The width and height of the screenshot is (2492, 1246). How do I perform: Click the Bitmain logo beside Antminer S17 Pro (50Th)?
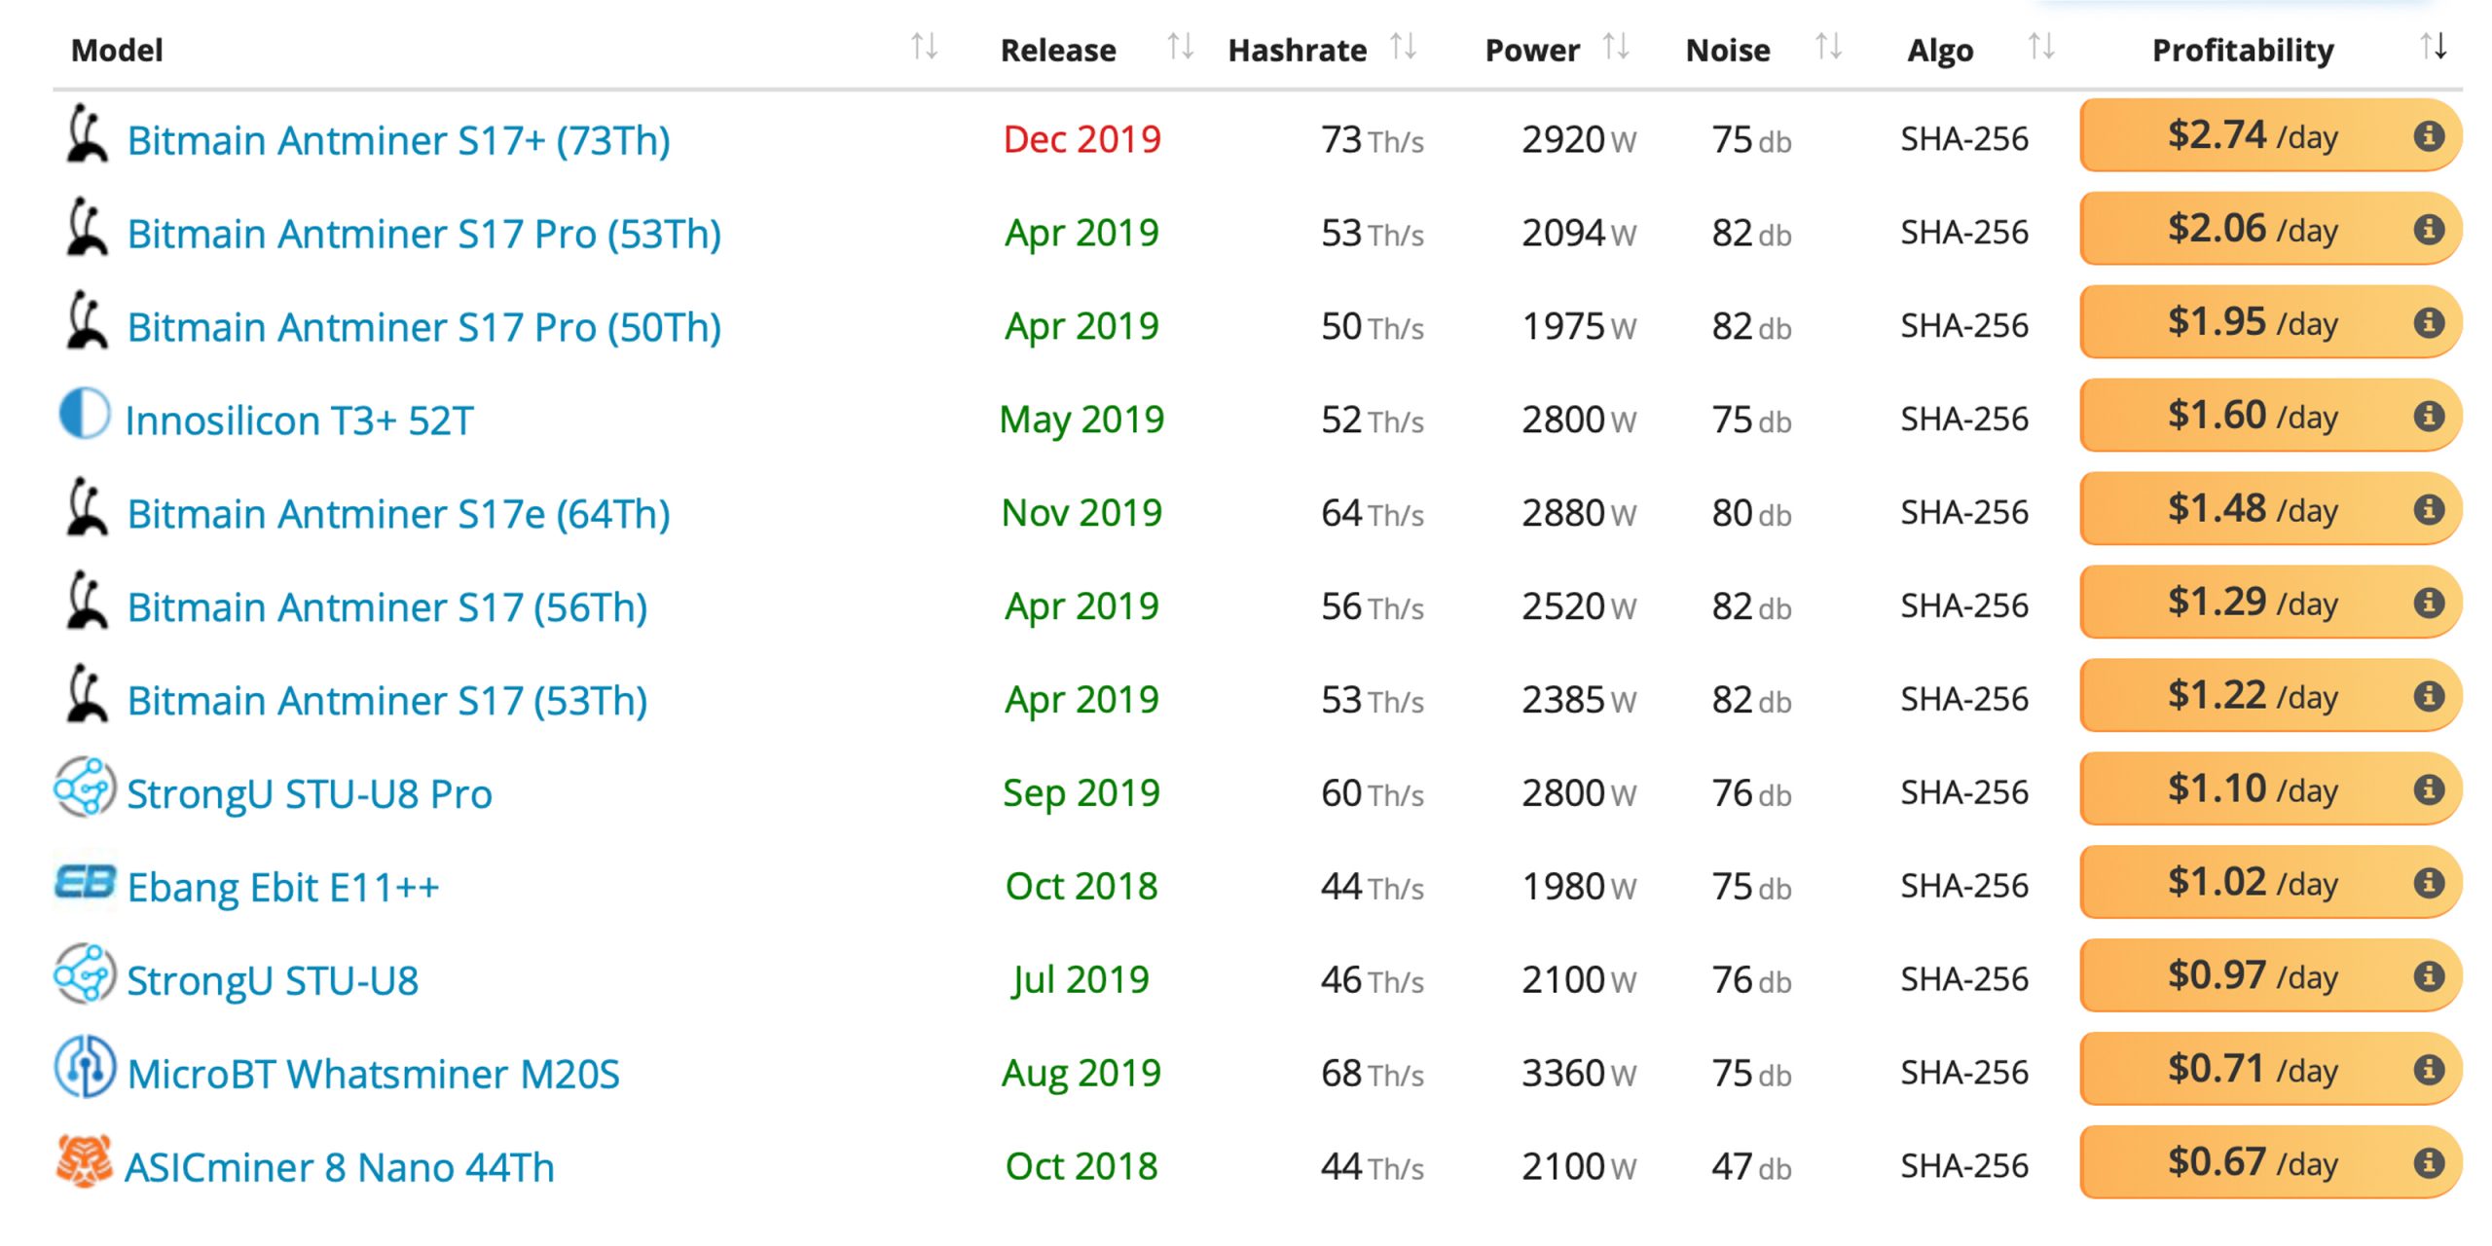[87, 321]
